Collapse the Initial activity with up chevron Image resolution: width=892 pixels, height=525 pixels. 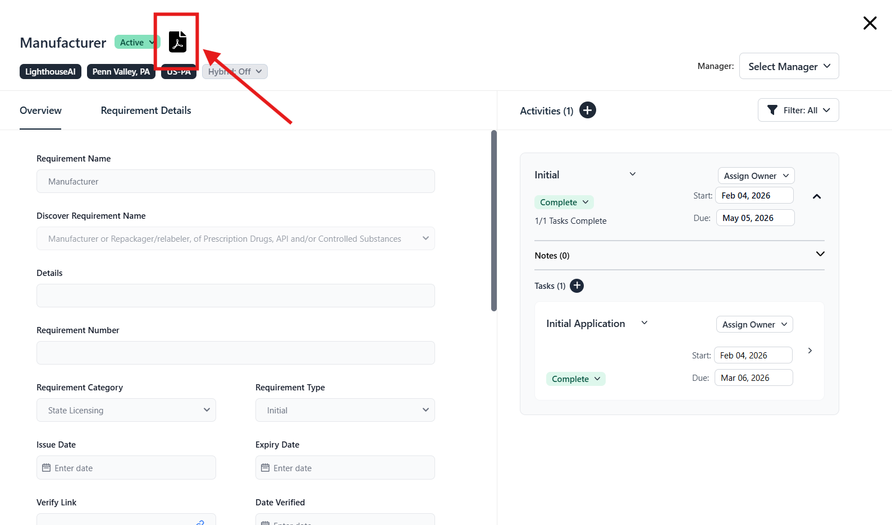click(817, 196)
